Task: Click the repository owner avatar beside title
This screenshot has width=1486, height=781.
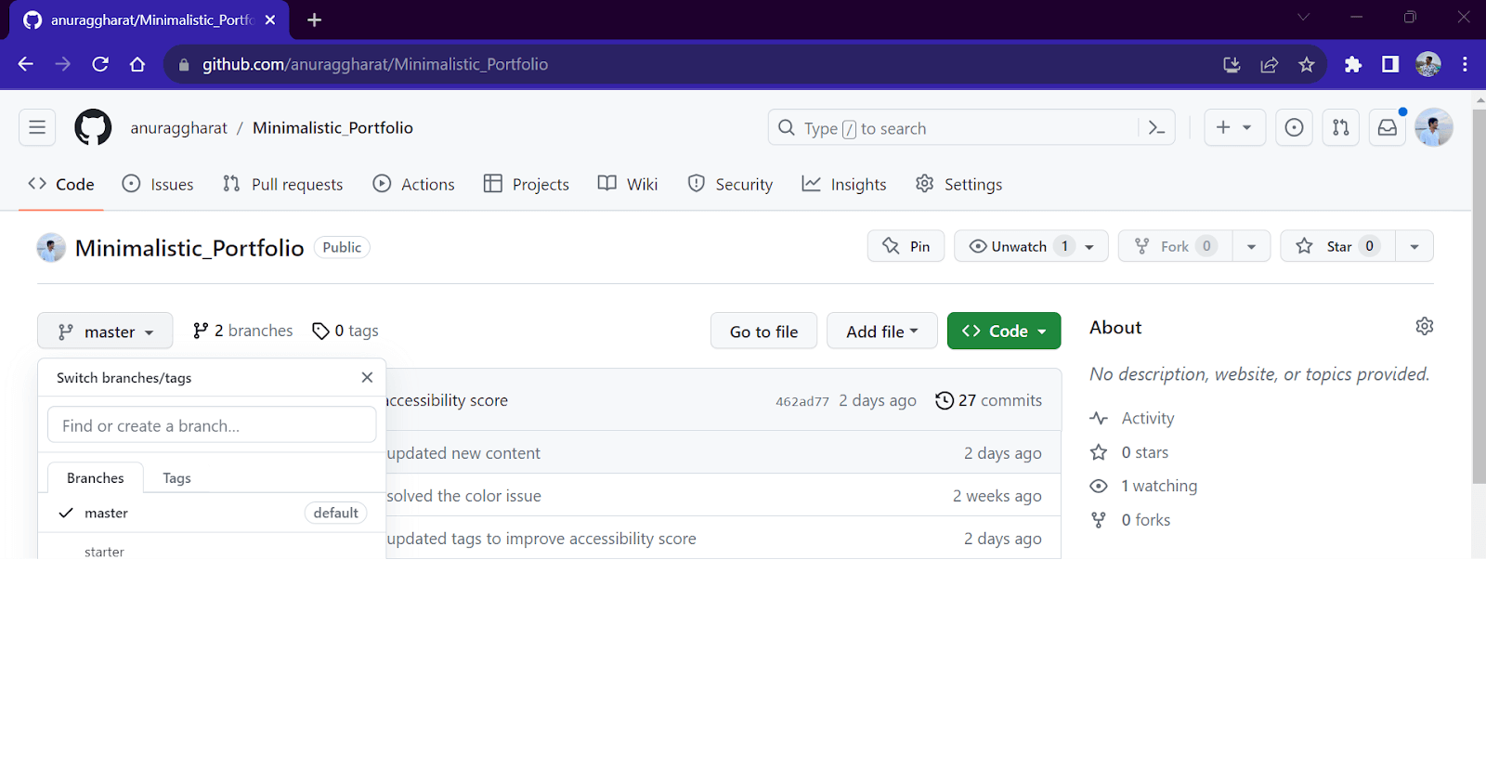Action: [51, 247]
